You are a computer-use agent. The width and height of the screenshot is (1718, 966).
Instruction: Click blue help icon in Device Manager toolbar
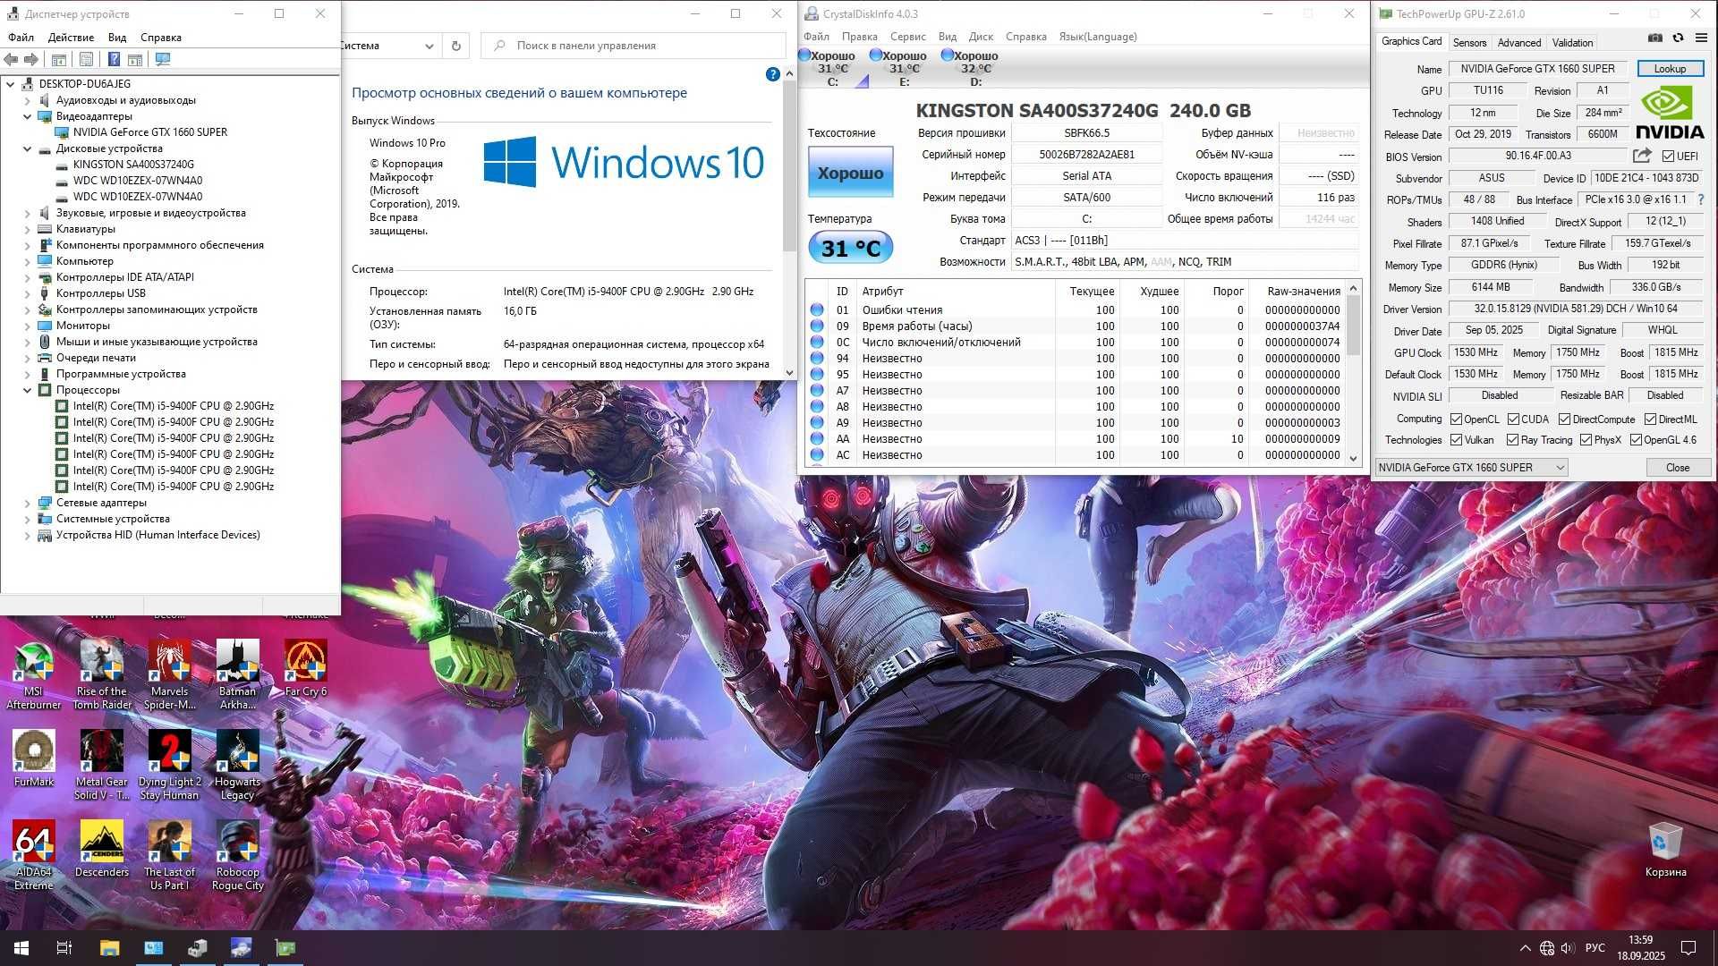[x=114, y=59]
